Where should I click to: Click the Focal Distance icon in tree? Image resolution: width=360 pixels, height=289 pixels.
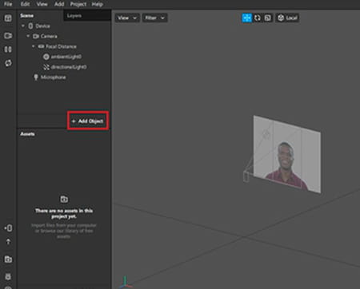tap(41, 46)
